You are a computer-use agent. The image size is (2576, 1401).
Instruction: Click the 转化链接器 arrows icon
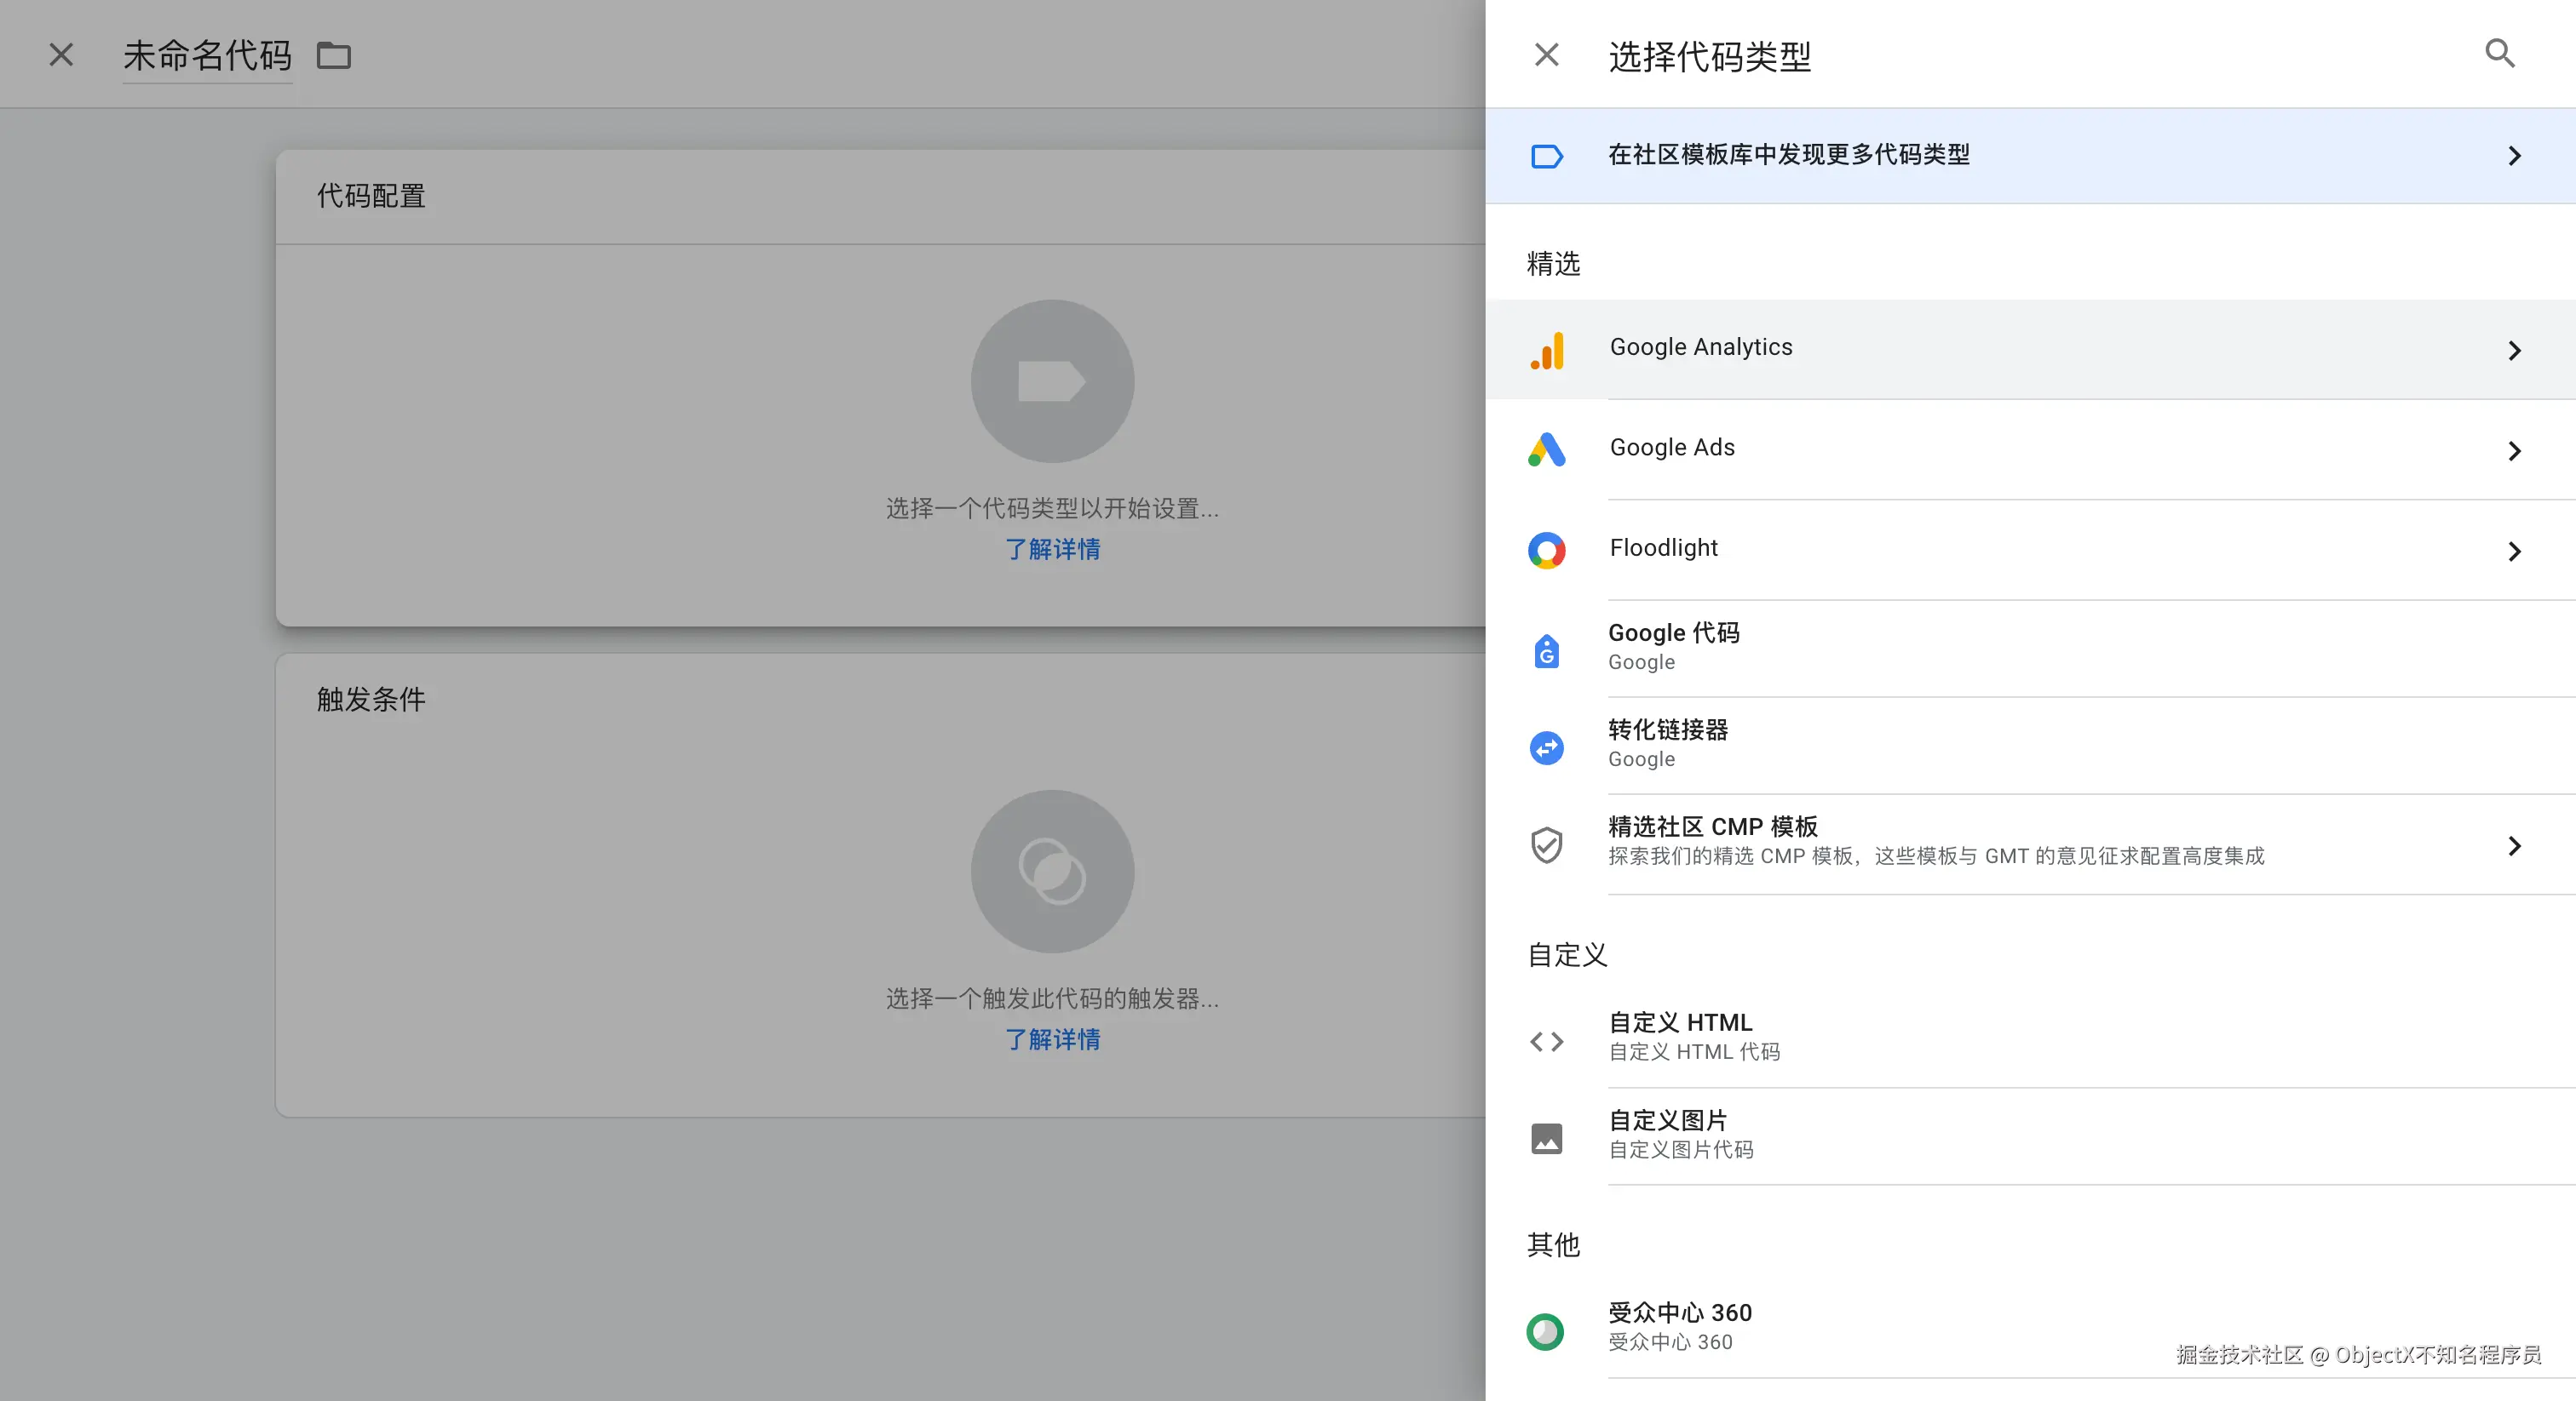[x=1547, y=747]
